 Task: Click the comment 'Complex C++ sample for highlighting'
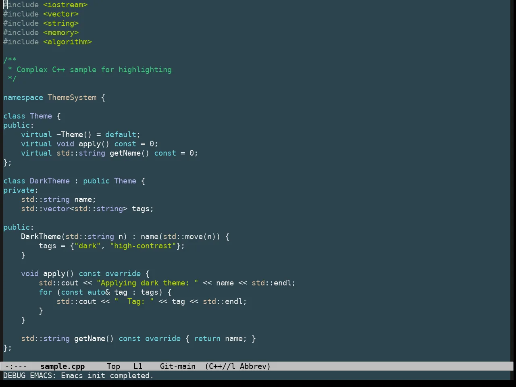coord(94,70)
